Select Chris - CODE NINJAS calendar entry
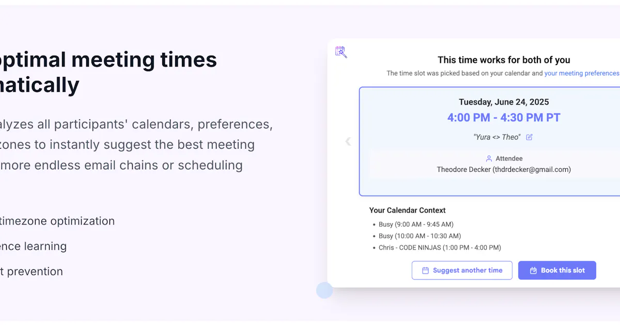This screenshot has width=620, height=325. (440, 248)
